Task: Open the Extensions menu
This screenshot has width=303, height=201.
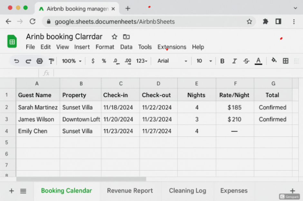Action: (x=172, y=47)
